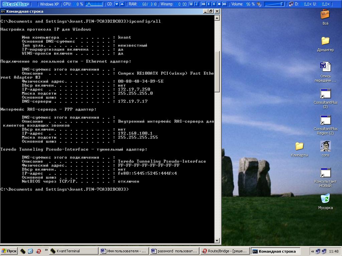Click the console scrollbar up arrow
Screen dimensions: 342x256
click(217, 18)
